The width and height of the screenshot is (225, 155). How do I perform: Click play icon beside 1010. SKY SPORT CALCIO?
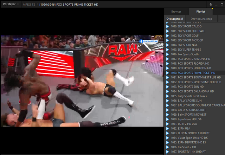167,26
